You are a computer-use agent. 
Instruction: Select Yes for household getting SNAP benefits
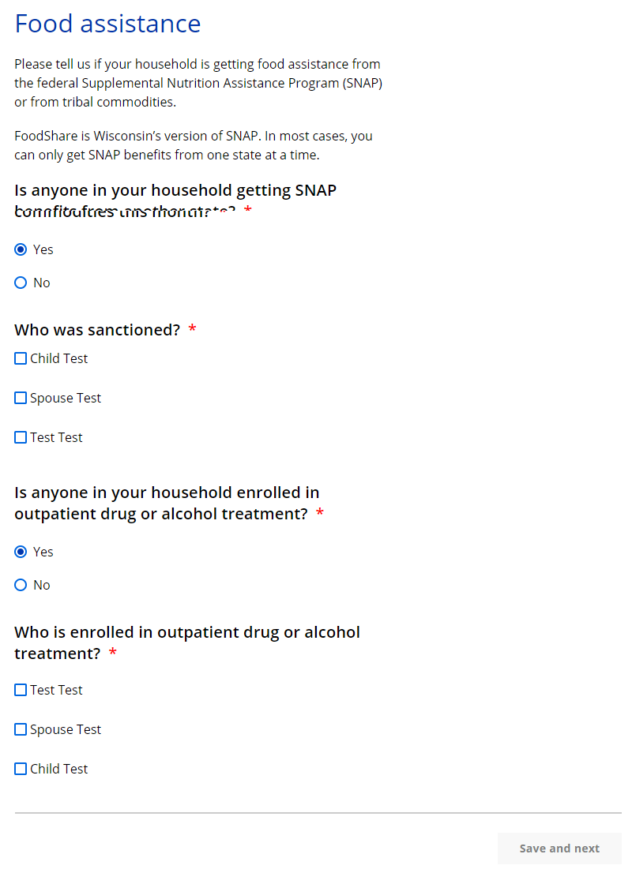[21, 249]
